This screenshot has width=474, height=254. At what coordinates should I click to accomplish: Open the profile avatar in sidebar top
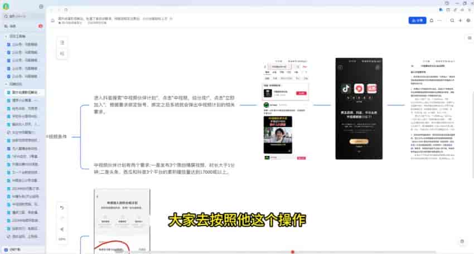tap(6, 6)
